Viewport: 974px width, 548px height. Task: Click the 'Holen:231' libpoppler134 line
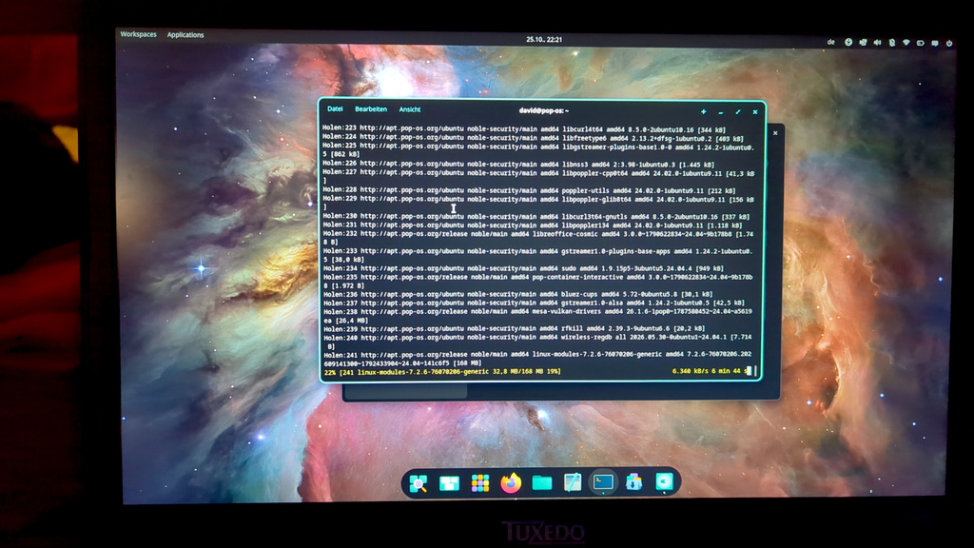click(x=533, y=225)
